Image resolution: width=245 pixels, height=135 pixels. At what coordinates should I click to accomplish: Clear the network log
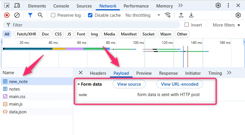pyautogui.click(x=17, y=15)
